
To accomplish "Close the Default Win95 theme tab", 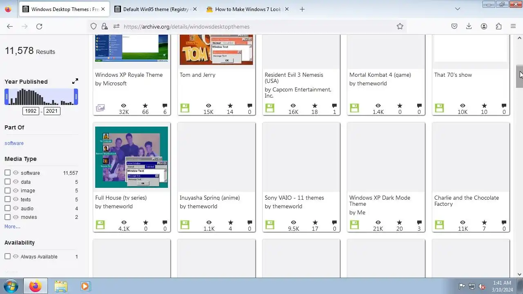I will 194,9.
